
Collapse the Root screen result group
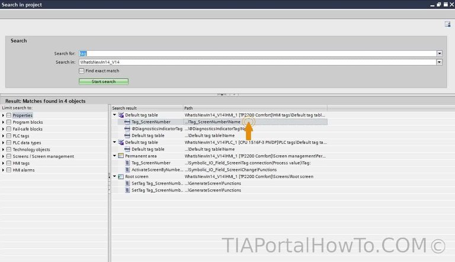114,176
